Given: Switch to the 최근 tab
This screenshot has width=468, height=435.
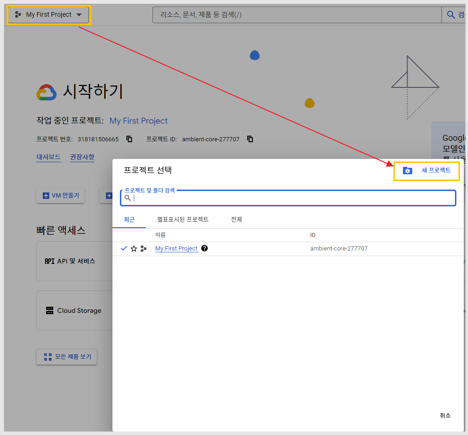Looking at the screenshot, I should point(129,219).
